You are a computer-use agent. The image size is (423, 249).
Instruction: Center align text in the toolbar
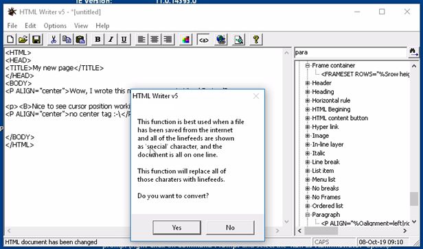coord(155,40)
